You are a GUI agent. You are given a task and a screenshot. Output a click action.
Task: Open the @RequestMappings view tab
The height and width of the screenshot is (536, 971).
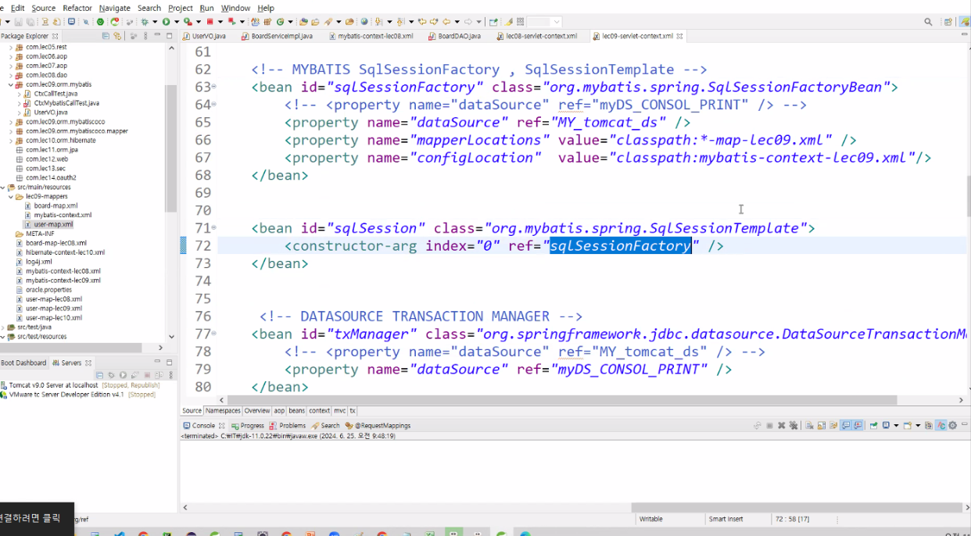point(378,426)
